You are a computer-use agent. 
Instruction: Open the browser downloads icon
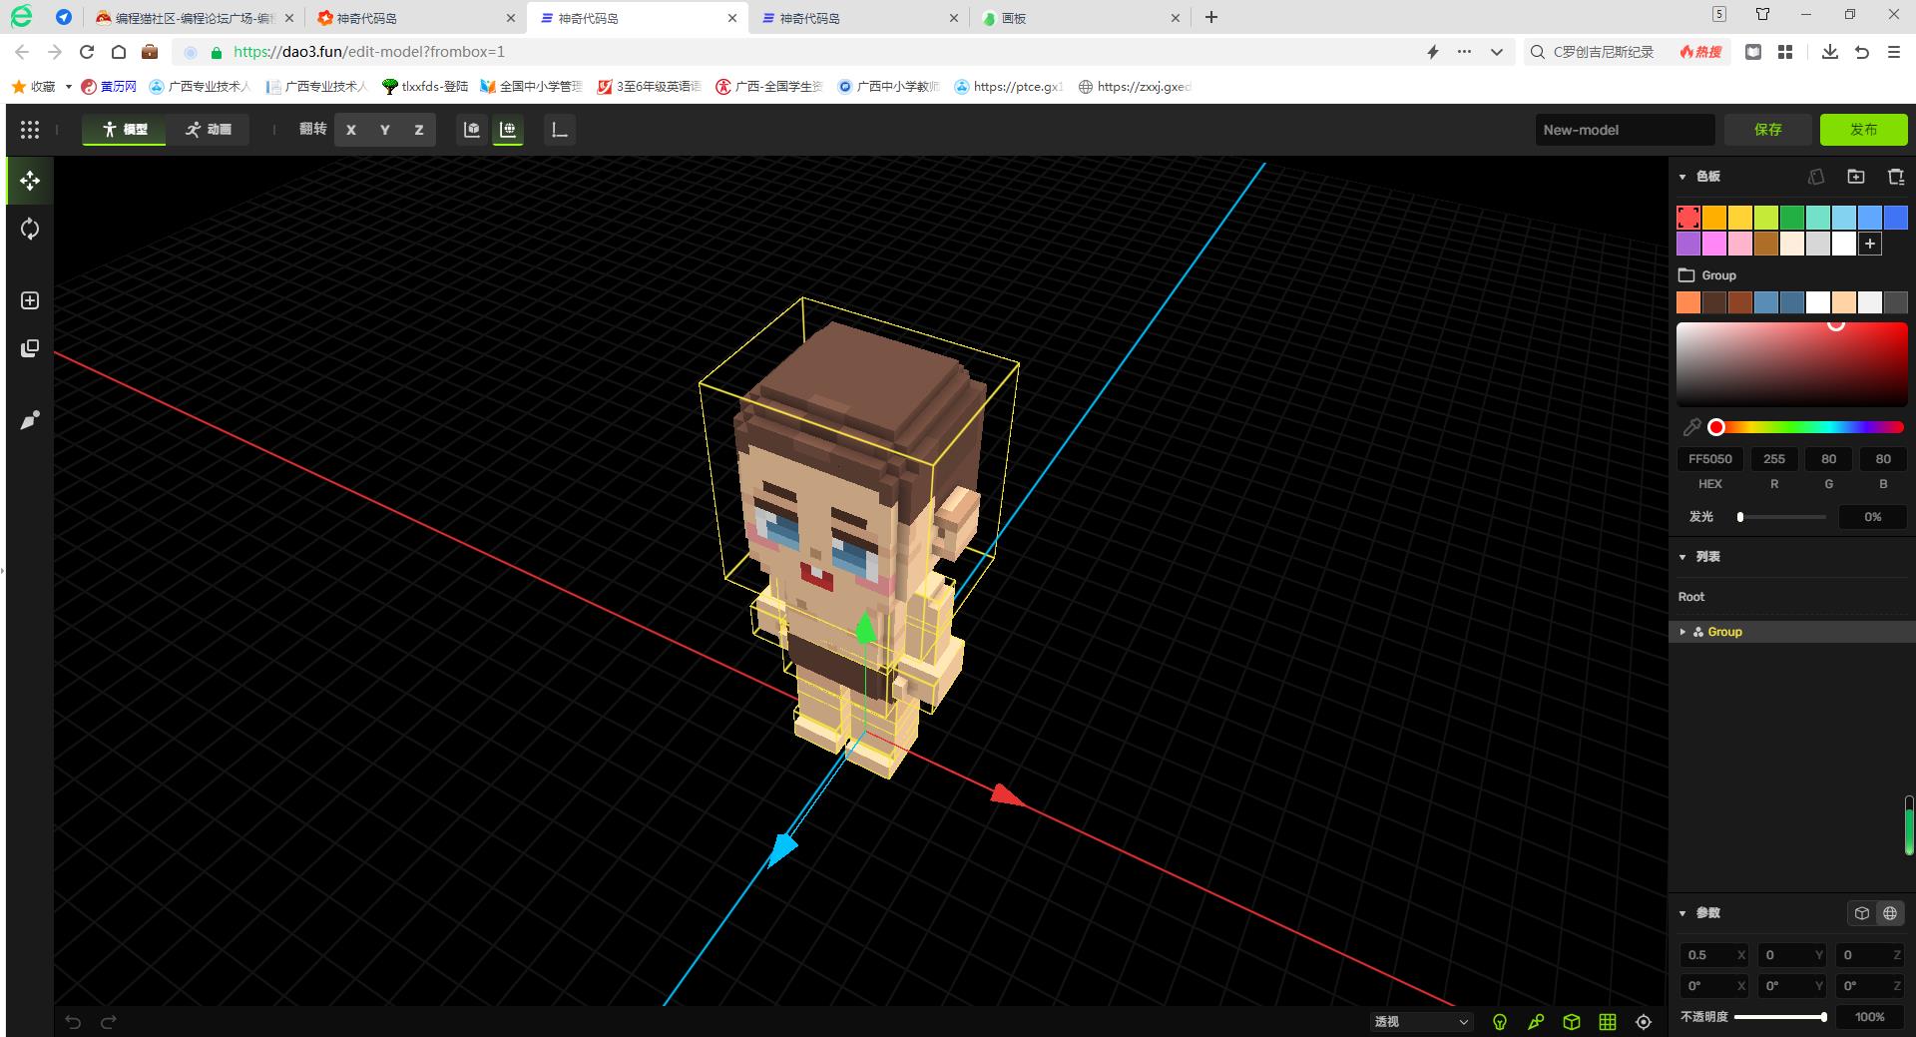point(1830,52)
